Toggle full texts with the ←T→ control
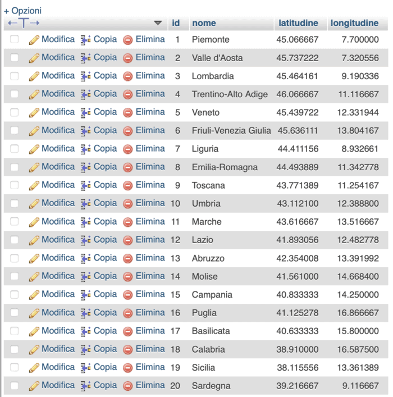This screenshot has width=393, height=397. click(24, 23)
